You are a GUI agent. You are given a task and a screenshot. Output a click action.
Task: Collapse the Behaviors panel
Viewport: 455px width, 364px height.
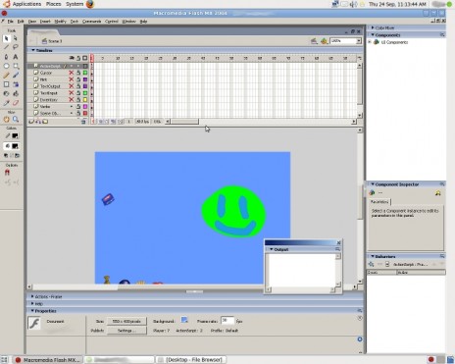373,256
